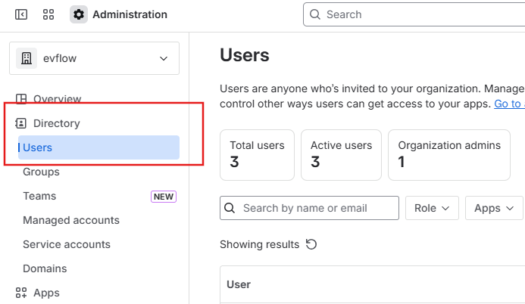525x304 pixels.
Task: Collapse the sidebar with the panel icon
Action: coord(21,14)
